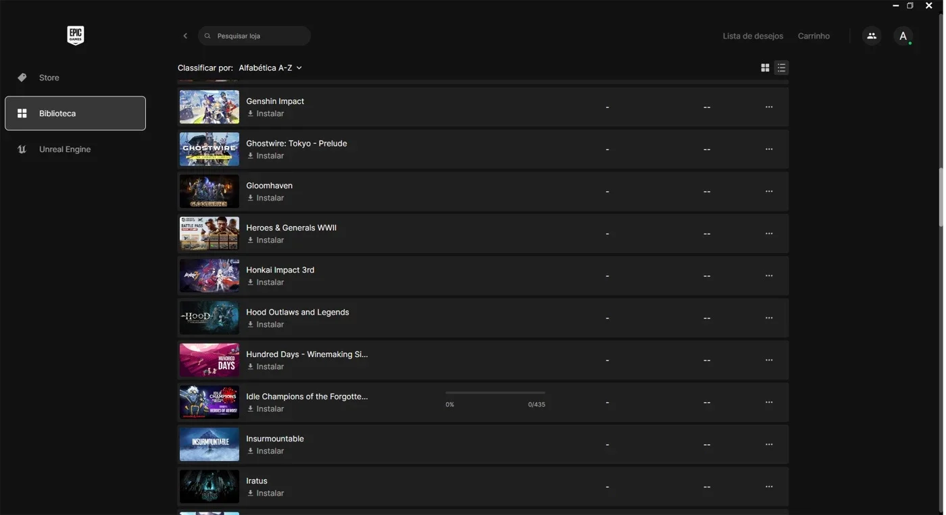946x515 pixels.
Task: Click the Insurmountable title
Action: [275, 439]
